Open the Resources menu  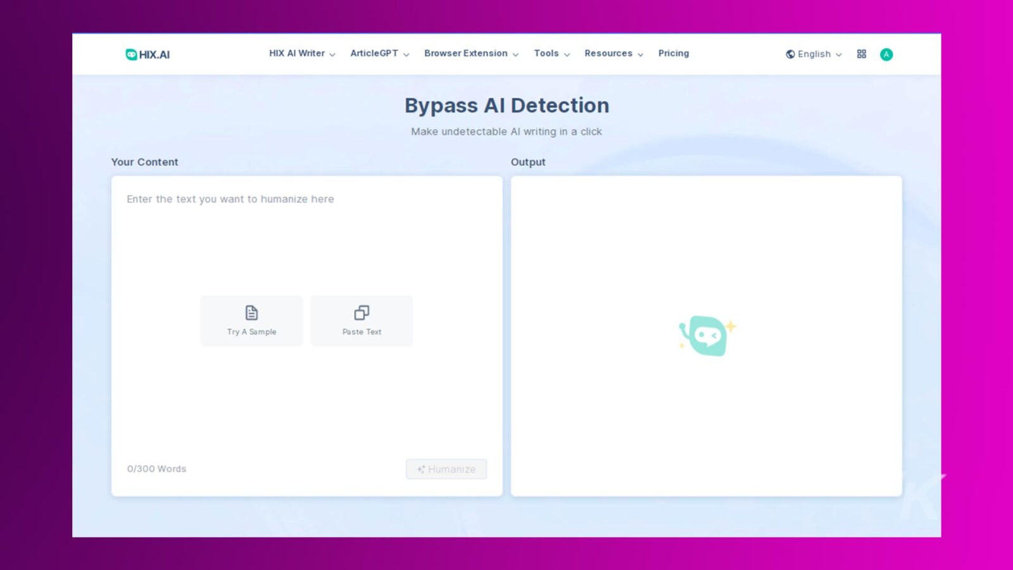pyautogui.click(x=613, y=54)
